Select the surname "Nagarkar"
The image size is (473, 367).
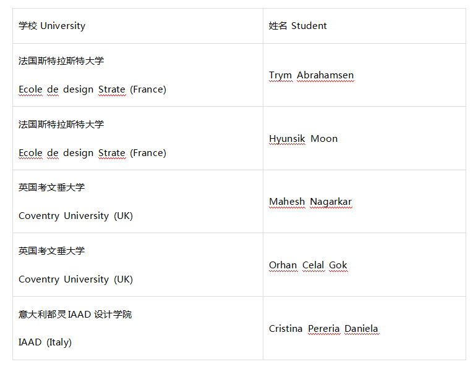(331, 202)
